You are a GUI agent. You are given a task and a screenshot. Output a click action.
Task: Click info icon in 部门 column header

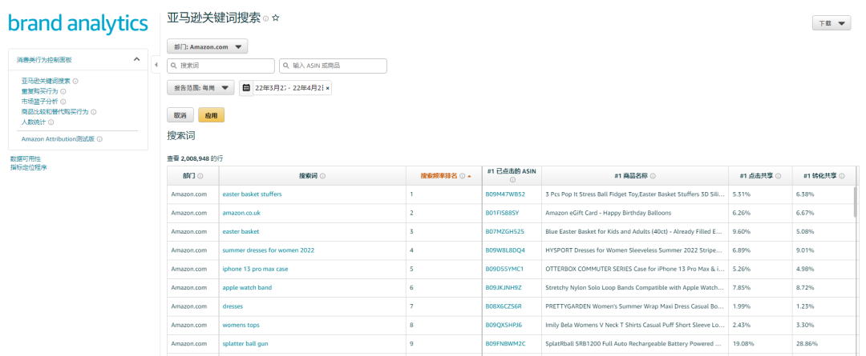200,176
